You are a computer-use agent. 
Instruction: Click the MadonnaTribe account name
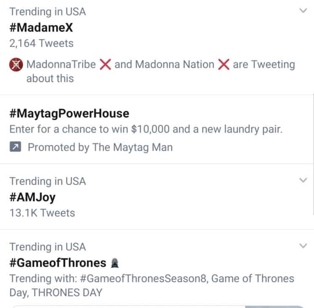pyautogui.click(x=61, y=65)
